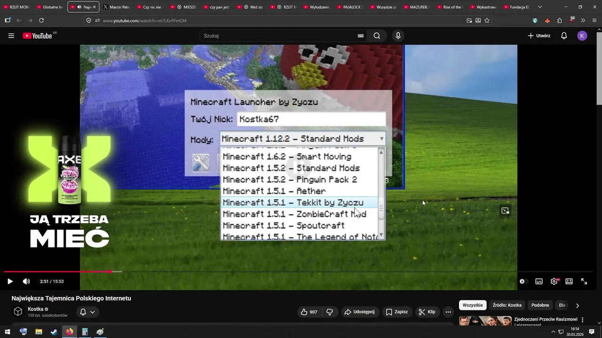Click the expand icon on video overlay
Screen dimensions: 602x338
[505, 211]
